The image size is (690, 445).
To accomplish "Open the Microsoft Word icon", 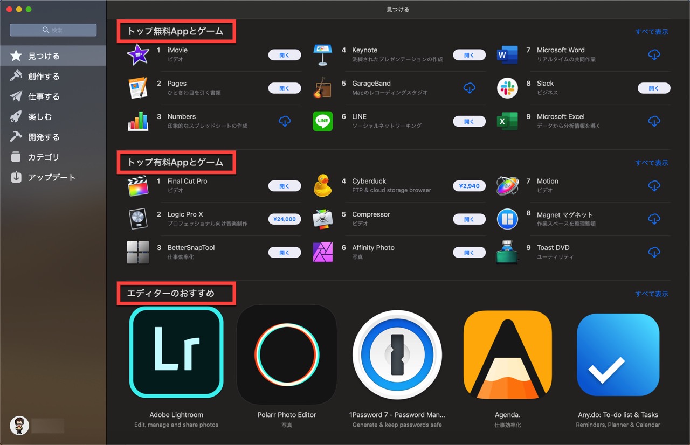I will point(507,55).
